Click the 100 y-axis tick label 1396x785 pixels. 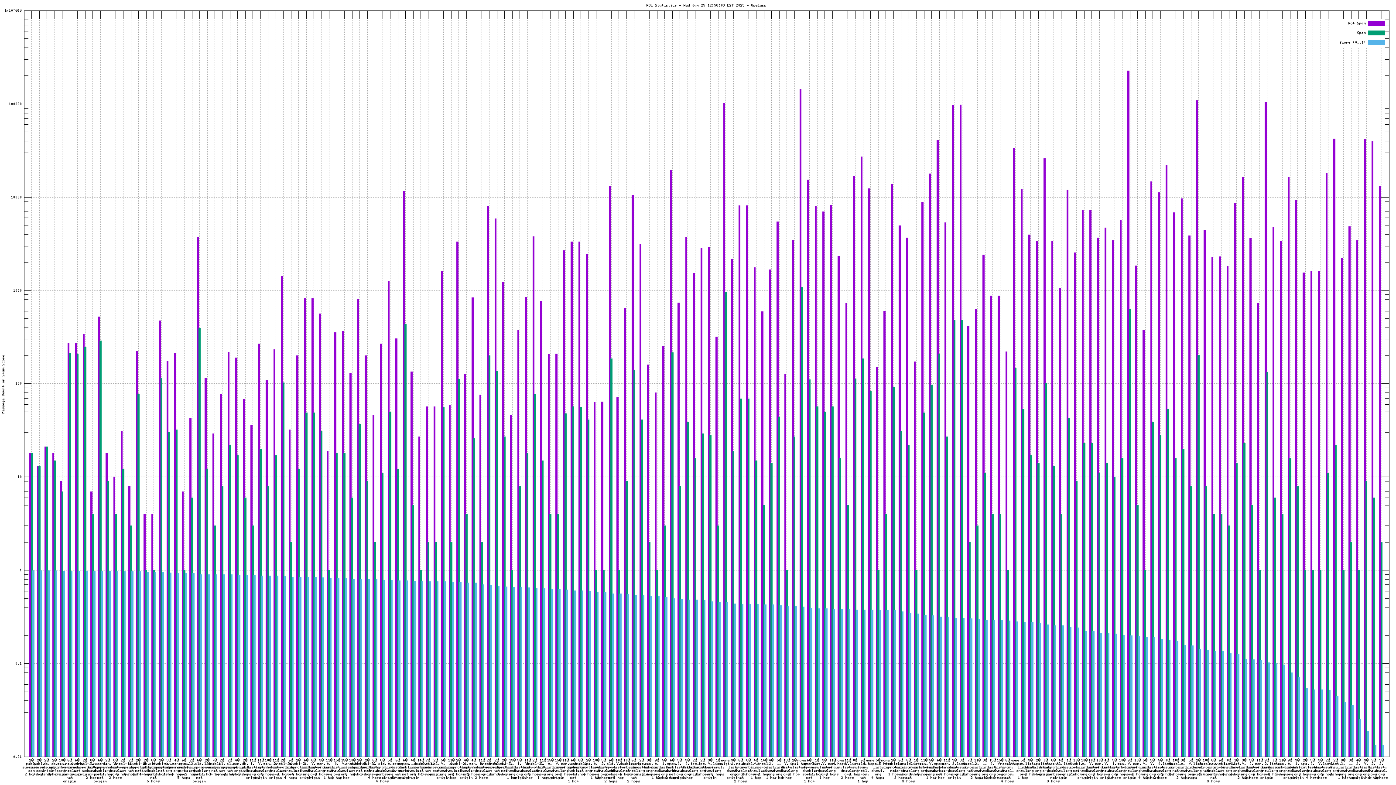pos(19,384)
